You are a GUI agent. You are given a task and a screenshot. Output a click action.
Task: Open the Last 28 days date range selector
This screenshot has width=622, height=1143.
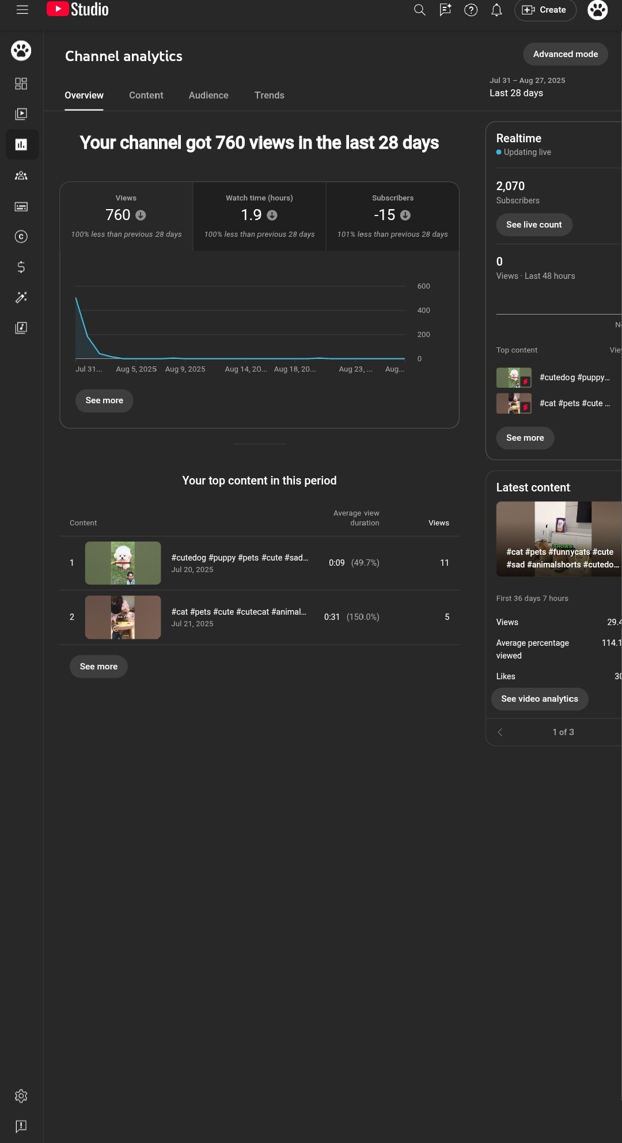tap(526, 88)
